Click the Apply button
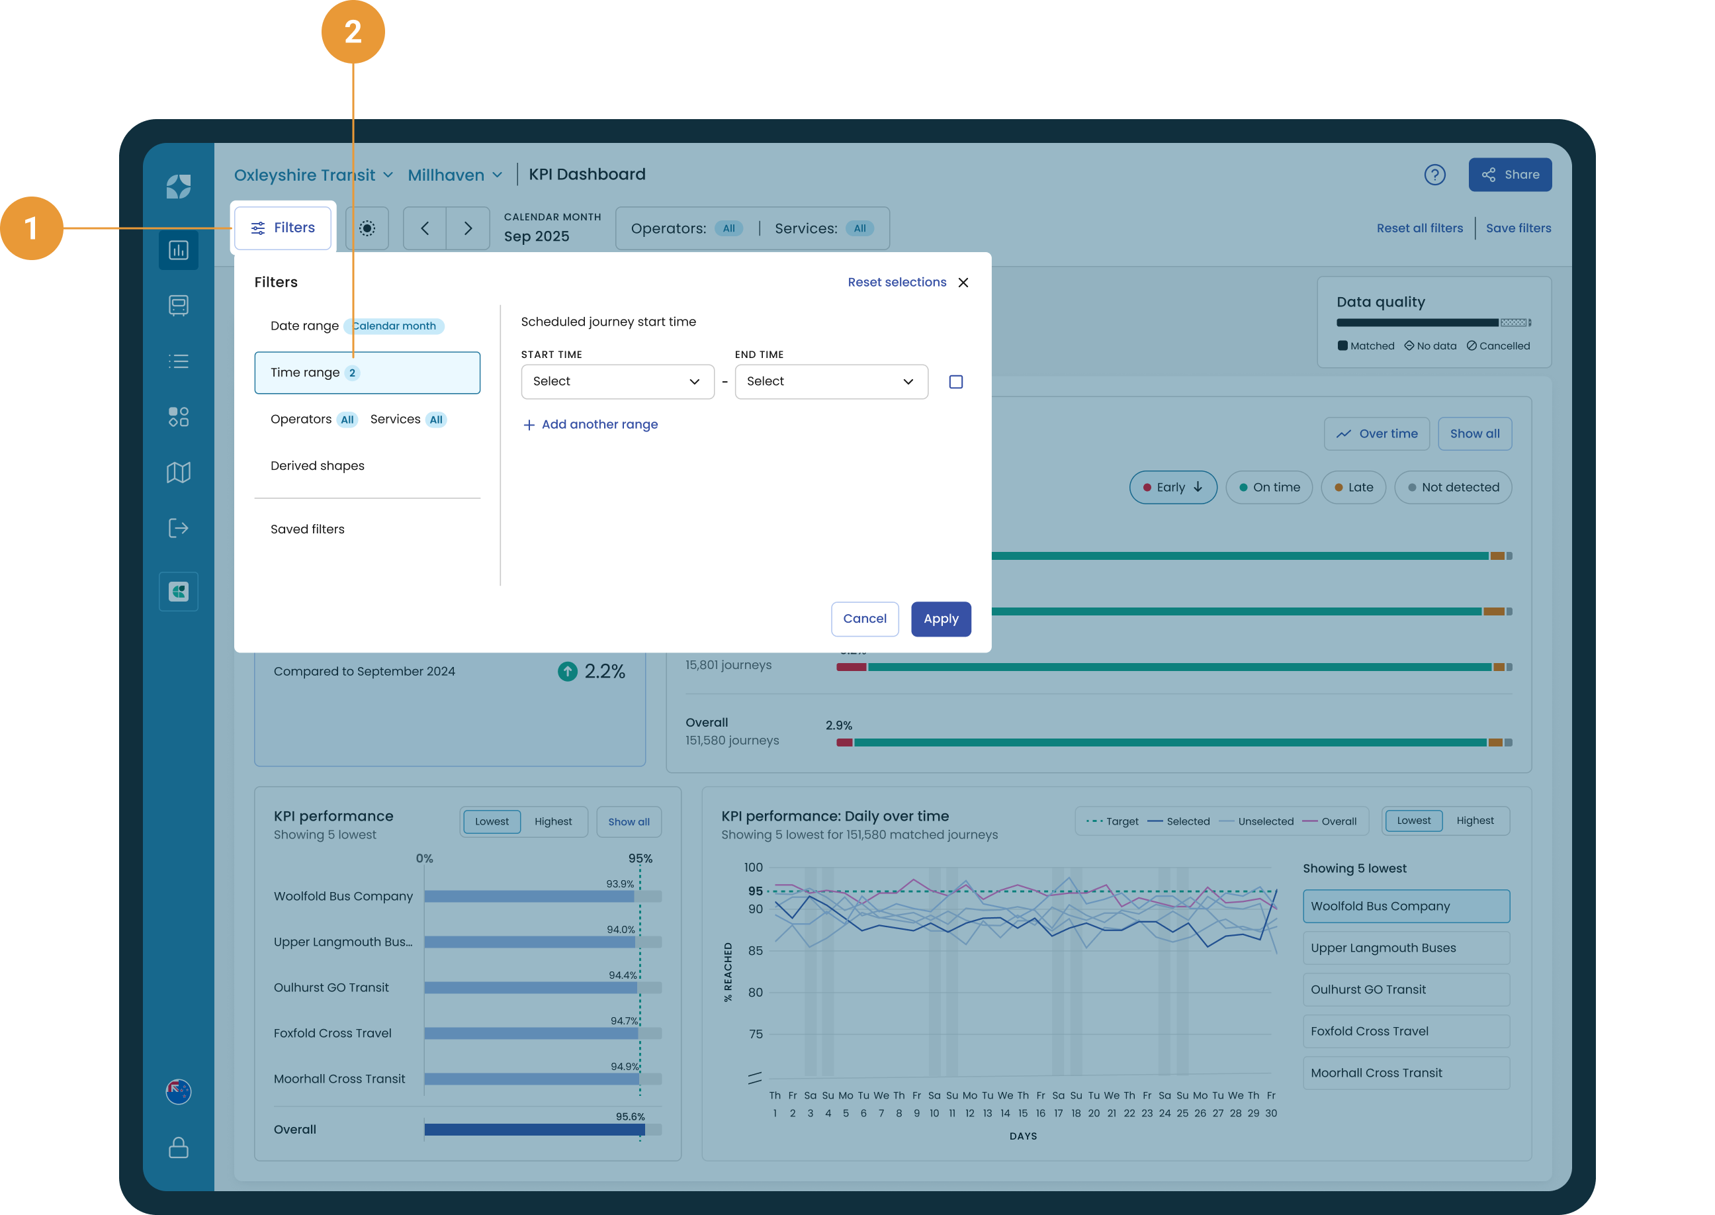Viewport: 1715px width, 1215px height. [x=940, y=619]
